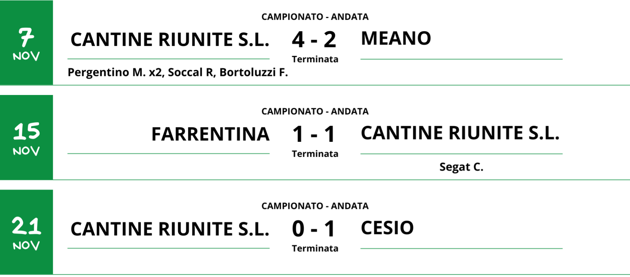
Task: Click the 7 NOV date block
Action: click(x=26, y=43)
